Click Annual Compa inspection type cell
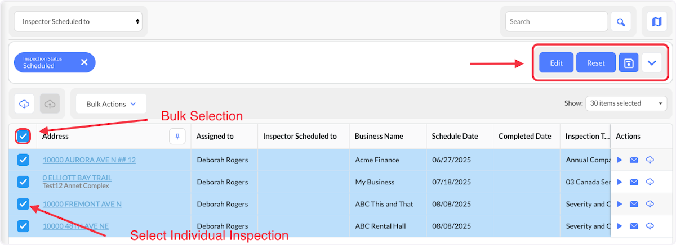676x245 pixels. pos(588,160)
